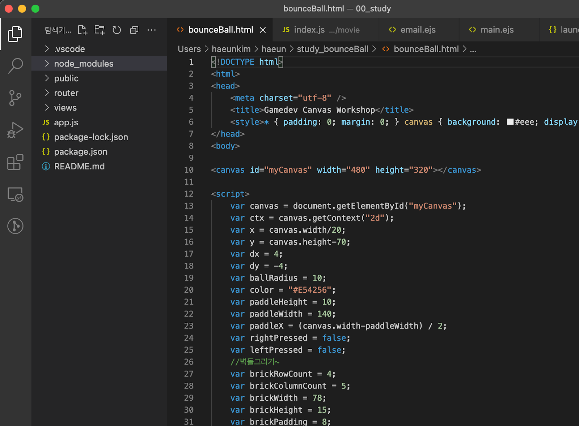Open the Search view in activity bar
Screen dimensions: 579x426
point(15,66)
